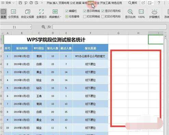Open the skin box icon by help
Screen dimensions: 169x135
coord(149,3)
